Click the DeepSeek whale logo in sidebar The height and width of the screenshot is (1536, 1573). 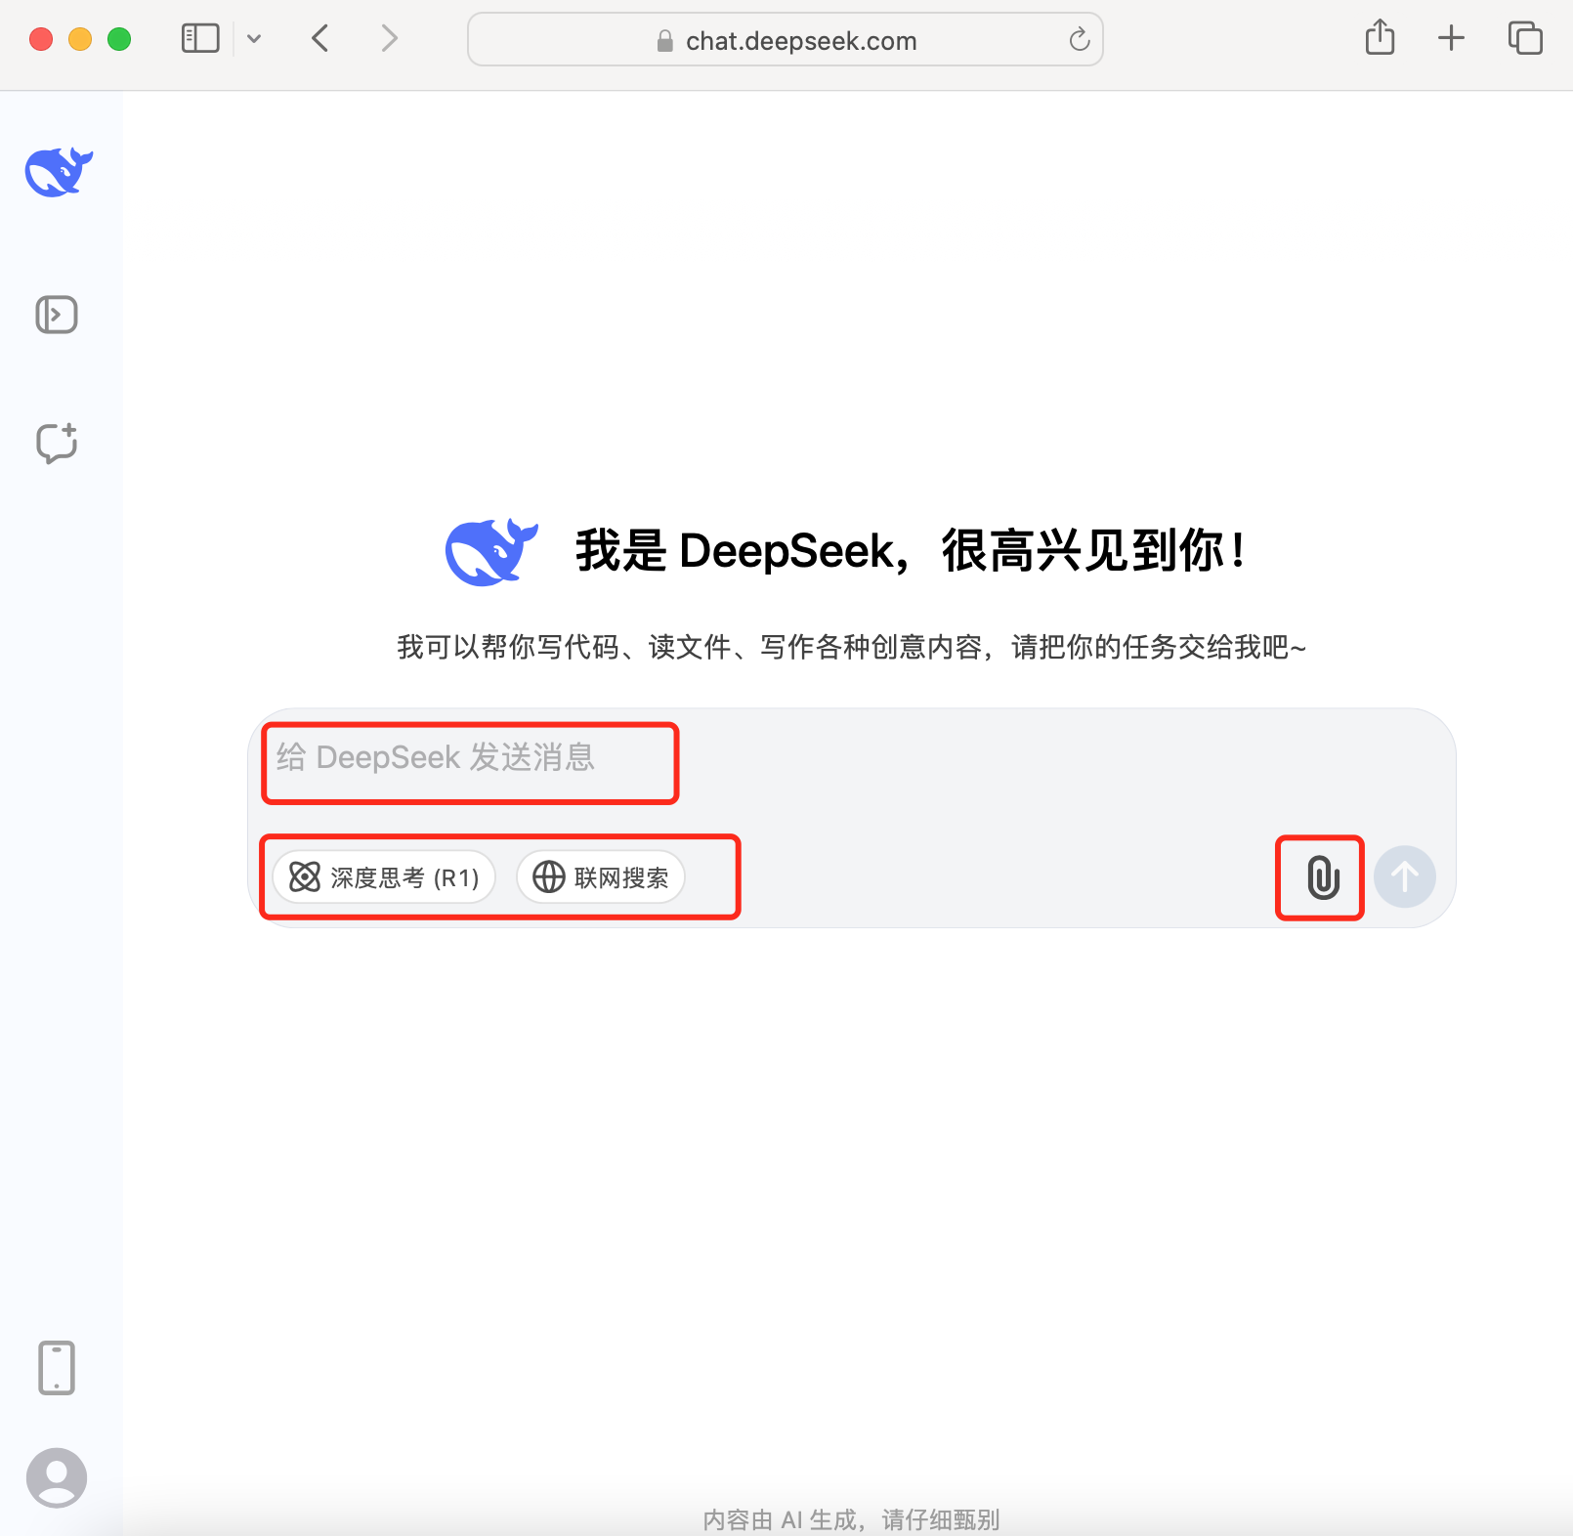tap(59, 173)
